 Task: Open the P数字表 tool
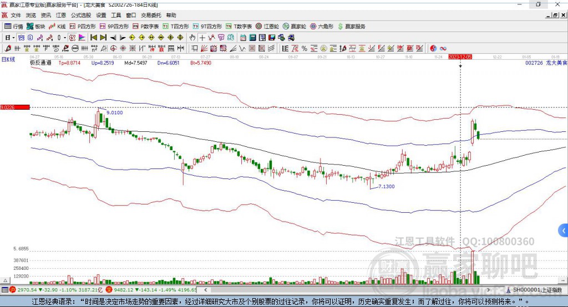pyautogui.click(x=146, y=27)
